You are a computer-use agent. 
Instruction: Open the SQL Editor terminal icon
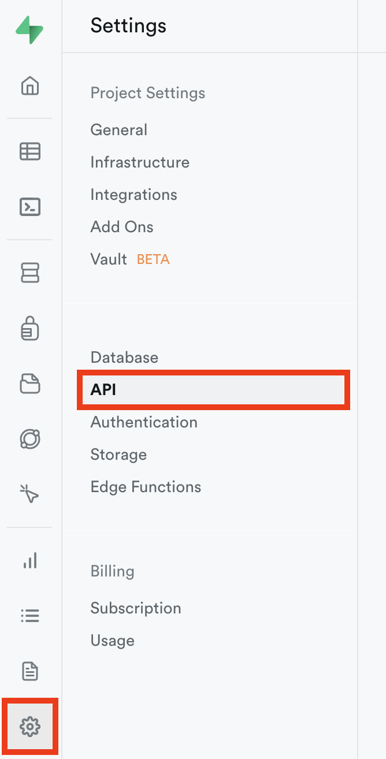(x=30, y=206)
